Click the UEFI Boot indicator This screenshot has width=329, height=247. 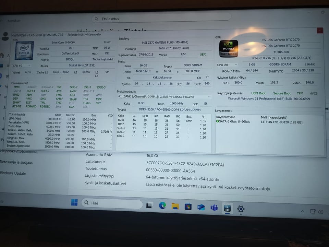[x=258, y=93]
